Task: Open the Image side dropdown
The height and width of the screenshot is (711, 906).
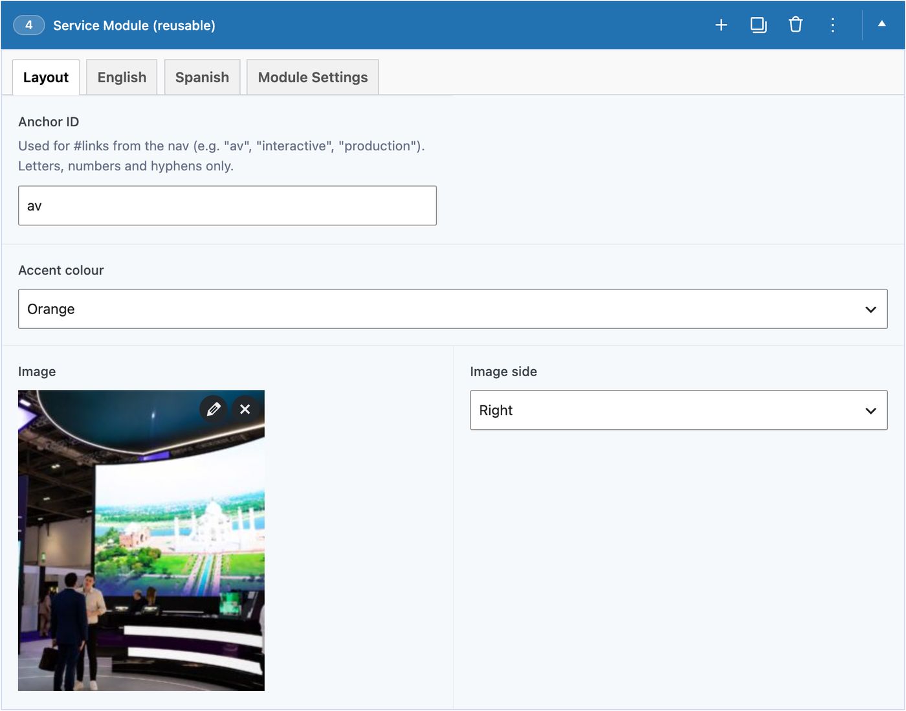Action: pos(678,410)
